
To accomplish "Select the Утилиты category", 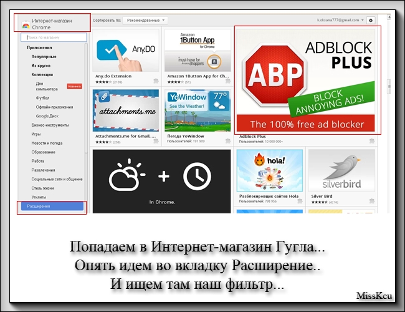I will click(x=39, y=197).
